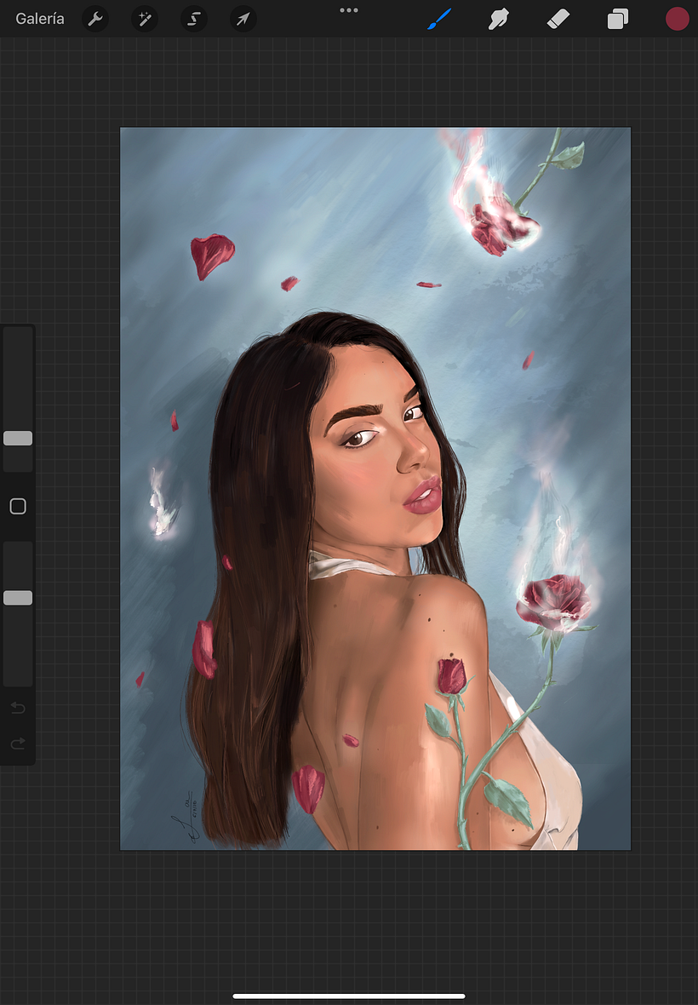The width and height of the screenshot is (698, 1005).
Task: Open the active color picker circle
Action: (x=677, y=20)
